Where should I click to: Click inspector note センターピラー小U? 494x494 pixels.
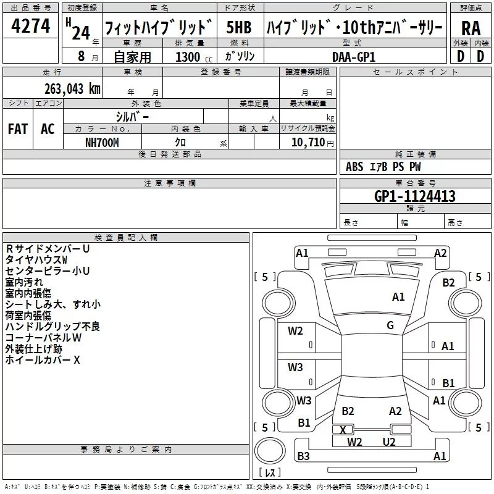tap(48, 271)
